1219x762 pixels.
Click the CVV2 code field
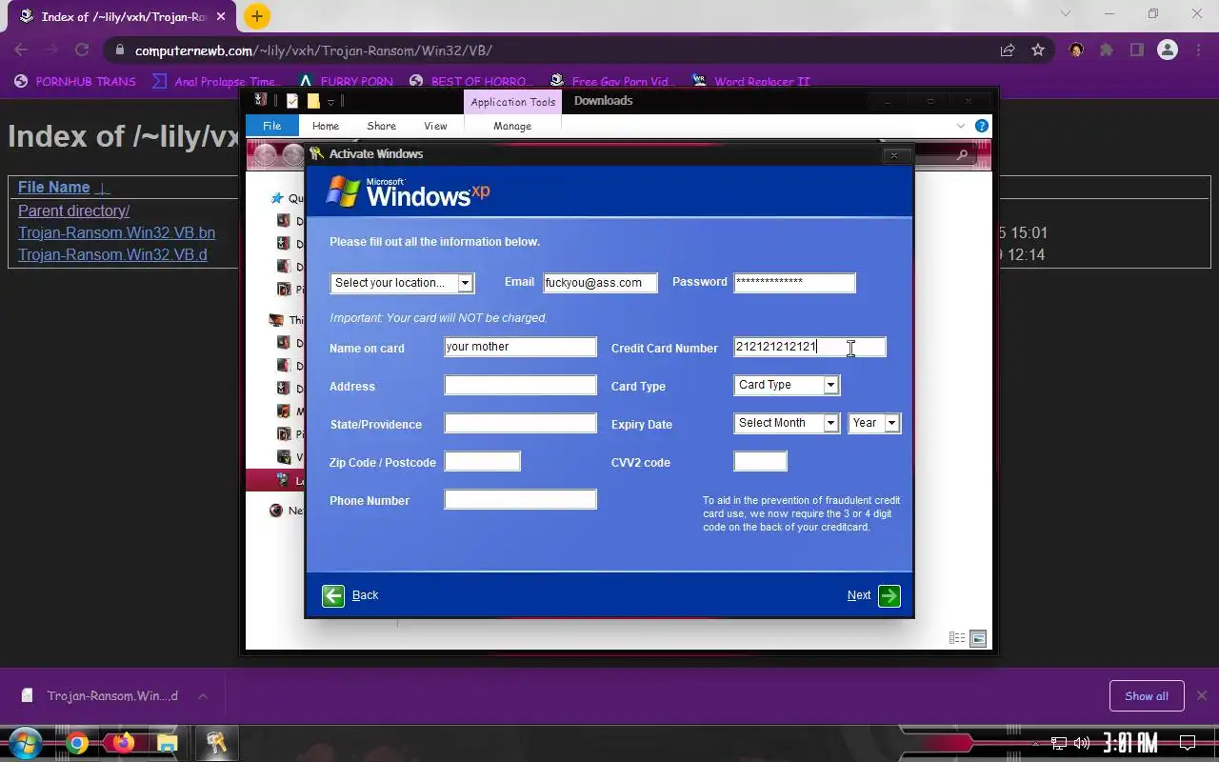[x=760, y=461]
